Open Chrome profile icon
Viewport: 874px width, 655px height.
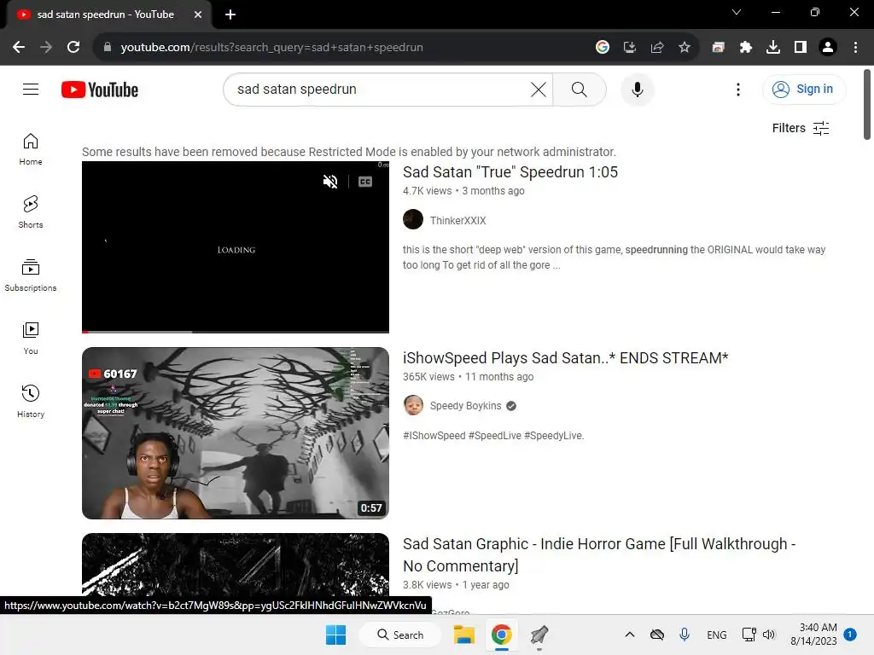coord(828,48)
